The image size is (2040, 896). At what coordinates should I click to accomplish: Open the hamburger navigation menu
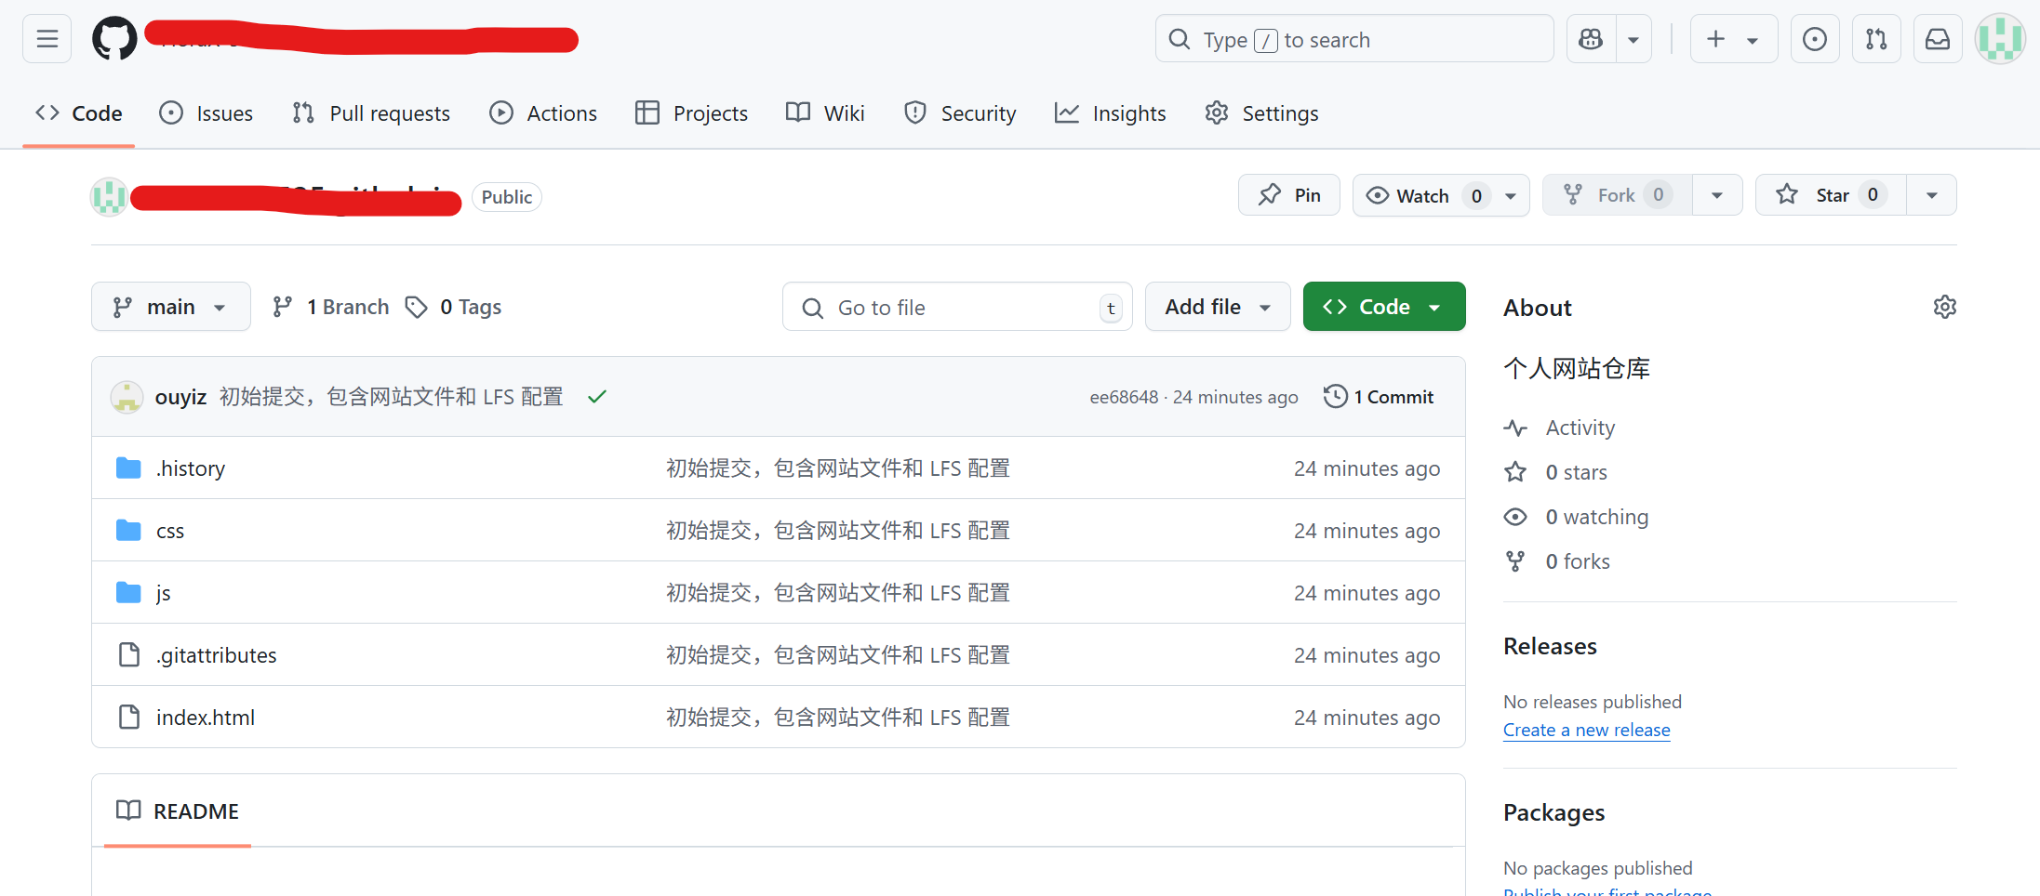coord(47,39)
